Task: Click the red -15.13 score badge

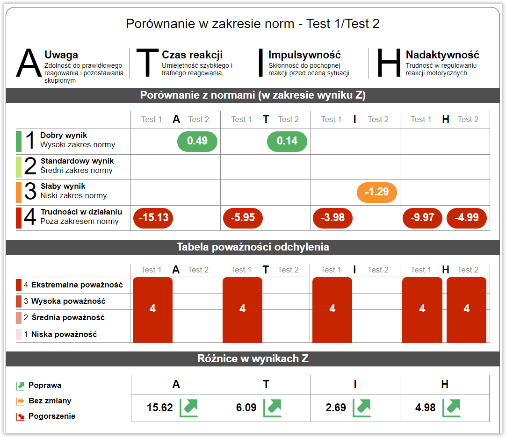Action: 153,218
